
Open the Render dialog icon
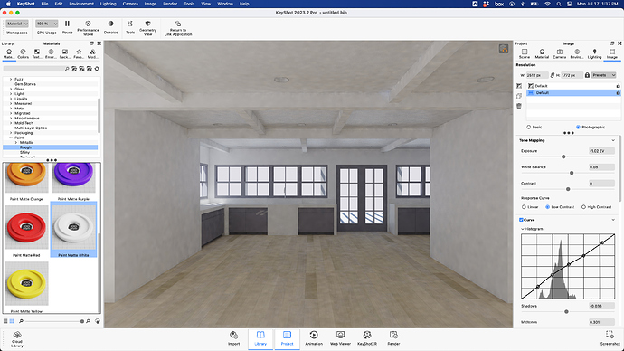(393, 338)
